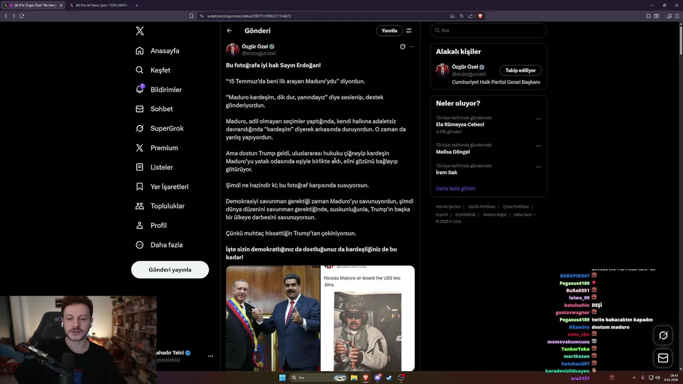Open the Premium page
Image resolution: width=683 pixels, height=384 pixels.
[x=157, y=148]
